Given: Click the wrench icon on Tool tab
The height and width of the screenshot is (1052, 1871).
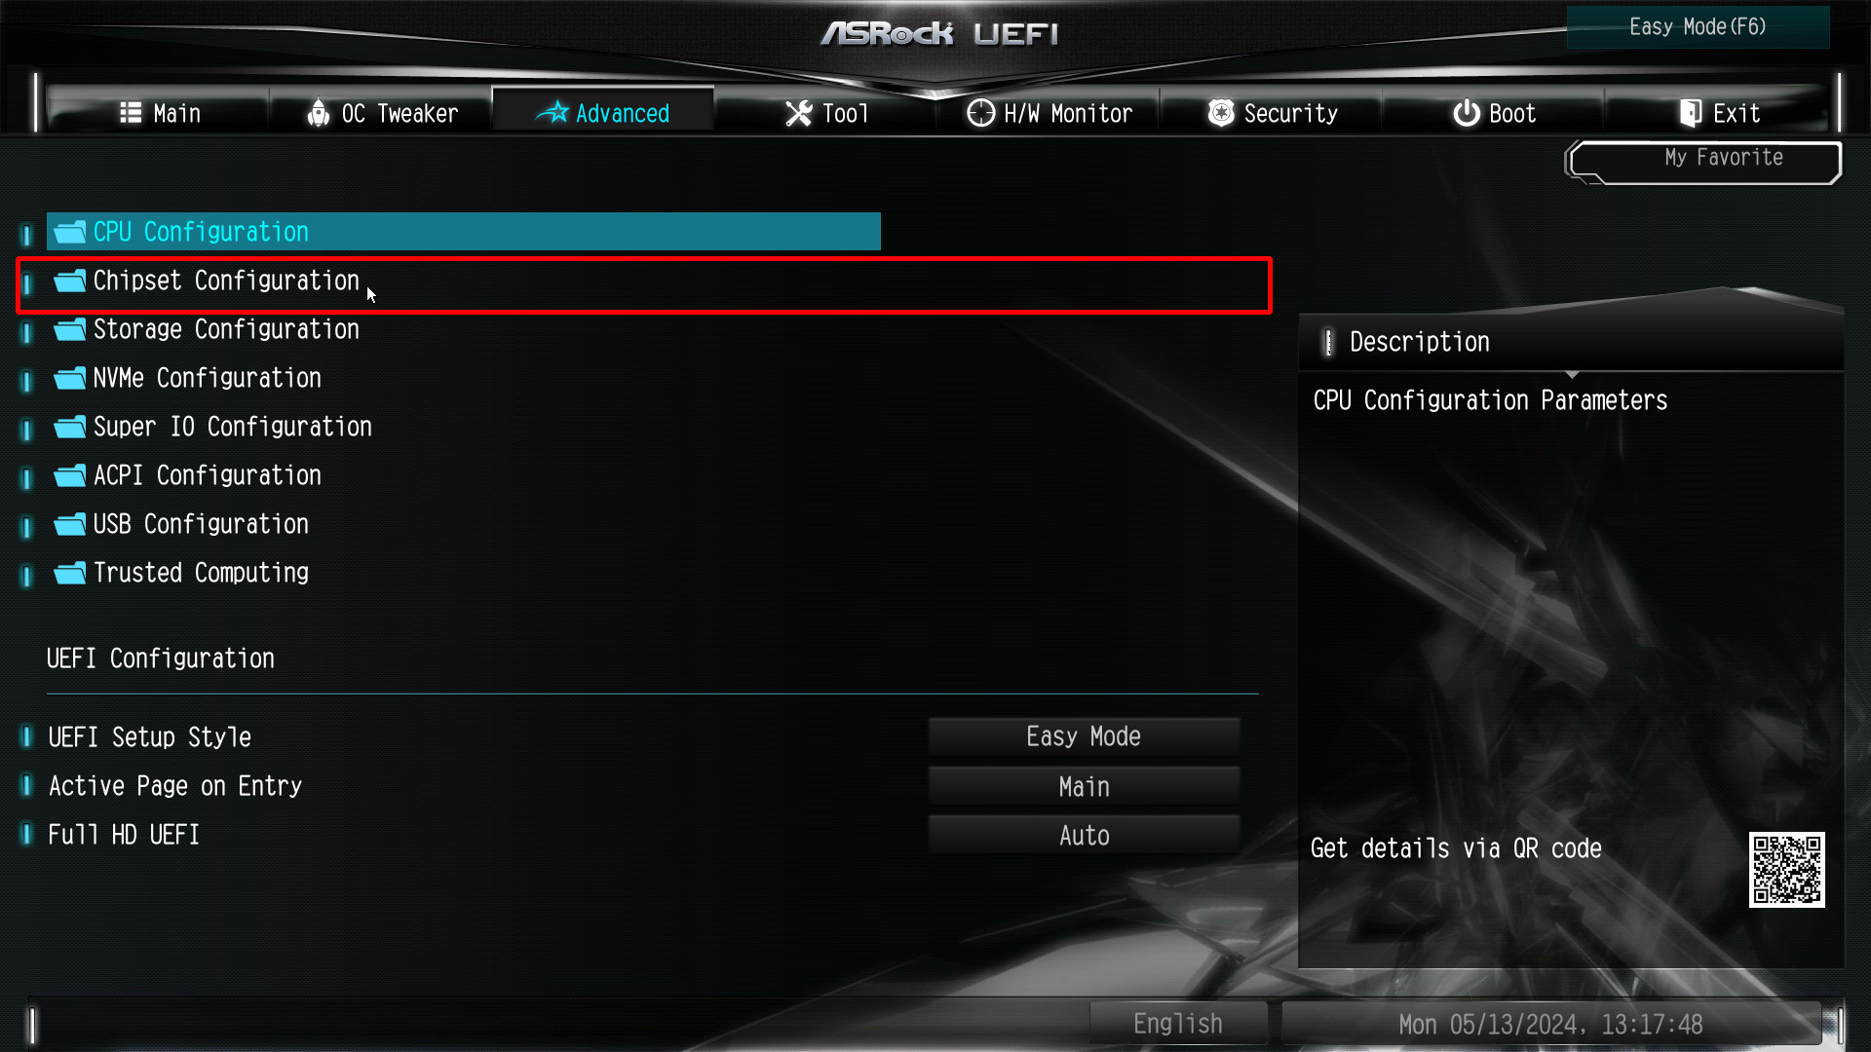Looking at the screenshot, I should [x=799, y=114].
